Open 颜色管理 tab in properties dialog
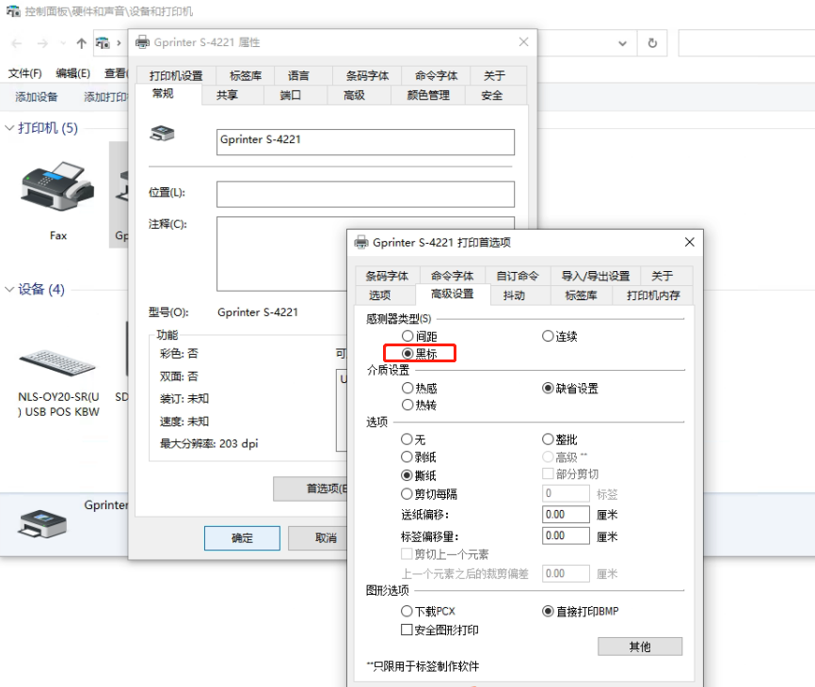This screenshot has height=687, width=815. pyautogui.click(x=428, y=95)
